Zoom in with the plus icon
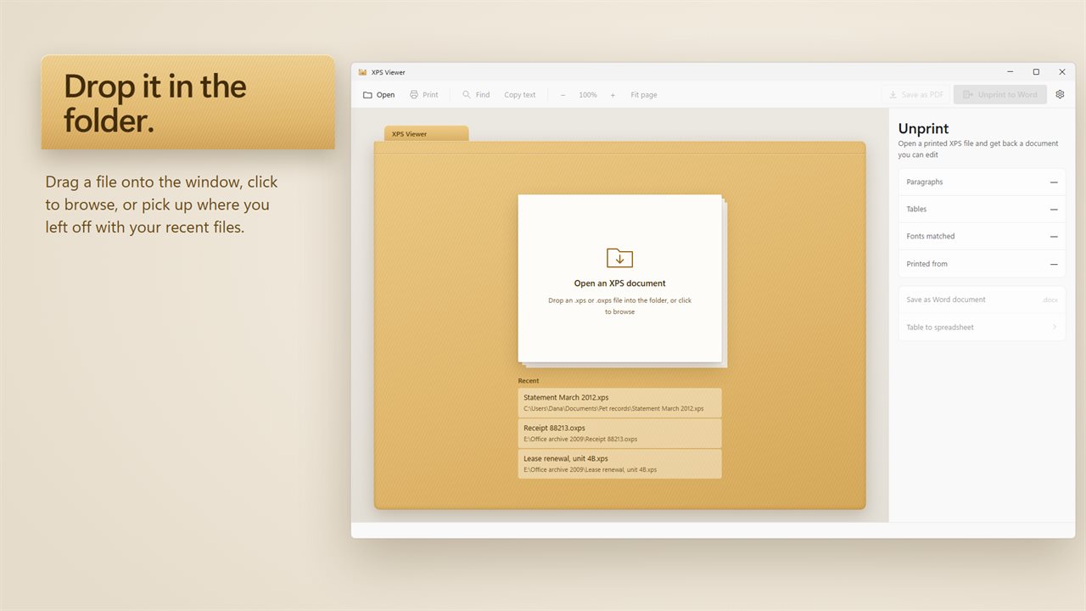The height and width of the screenshot is (611, 1086). click(613, 95)
